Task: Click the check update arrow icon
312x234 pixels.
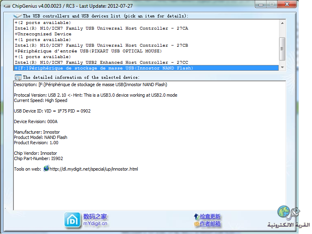Action: pos(196,217)
